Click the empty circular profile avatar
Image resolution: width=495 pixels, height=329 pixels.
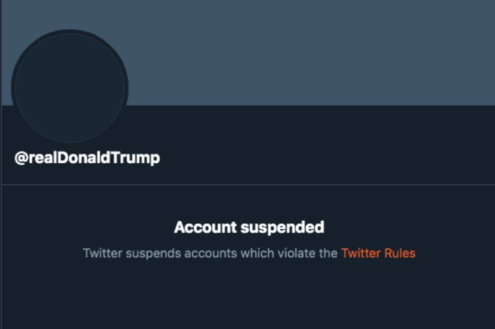(69, 87)
